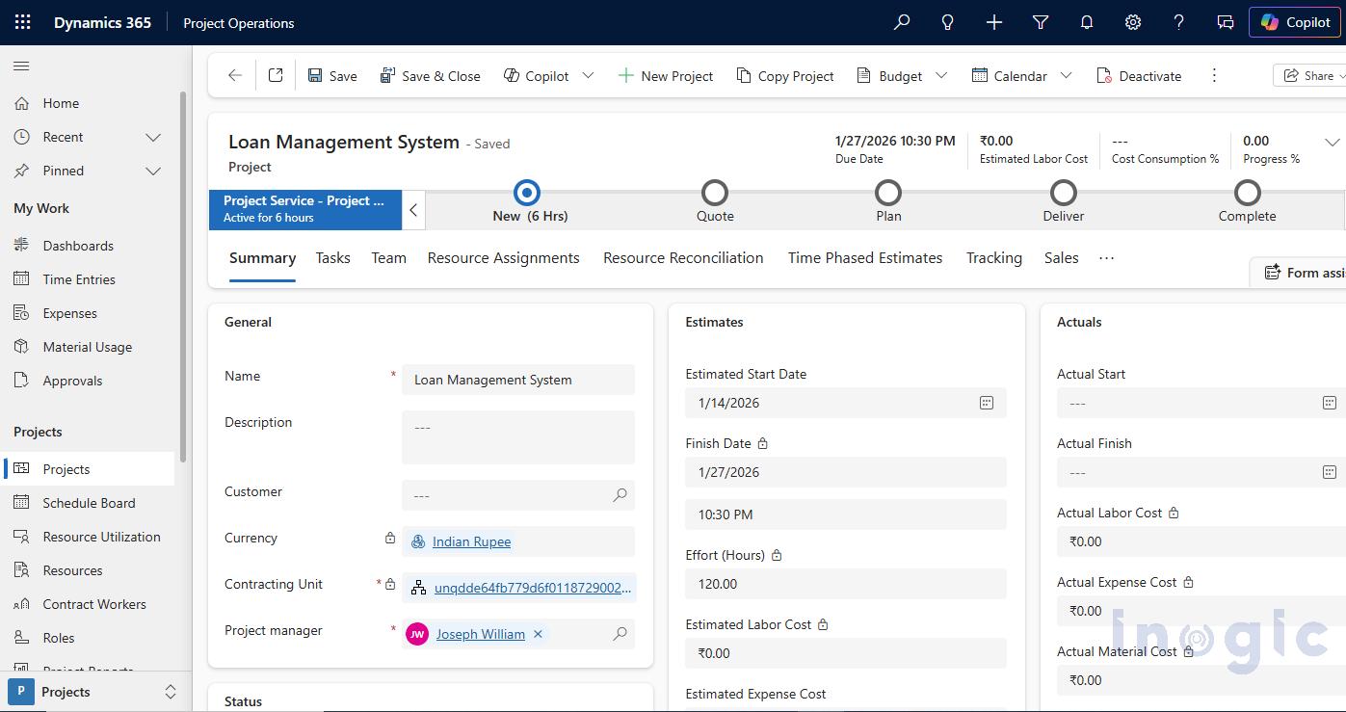Open Expenses from the sidebar
1346x712 pixels.
pos(70,312)
